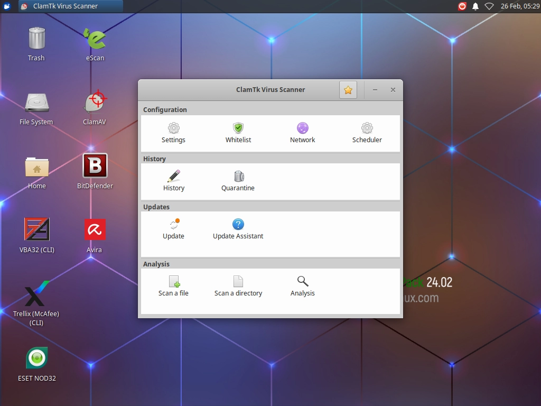Open the Scheduler option
This screenshot has height=406, width=541.
tap(367, 133)
